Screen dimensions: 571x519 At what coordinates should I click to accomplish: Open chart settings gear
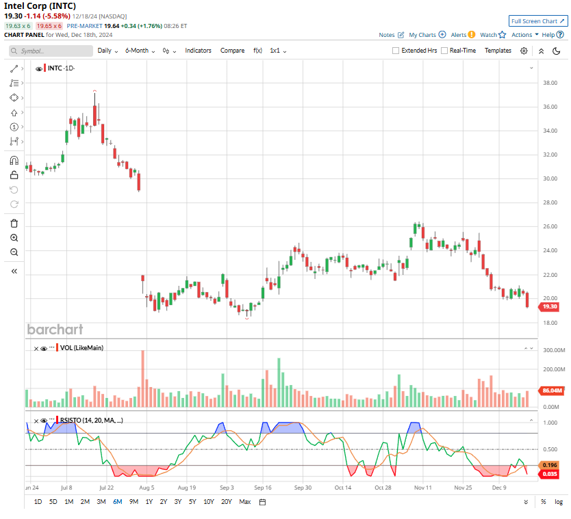coord(524,51)
